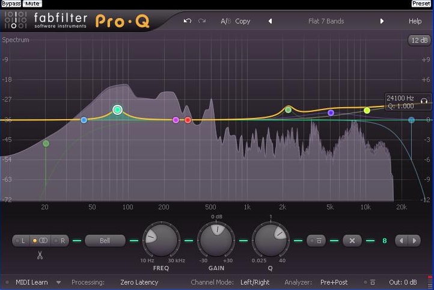Screen dimensions: 434x290
Task: Open the Help menu
Action: [415, 21]
